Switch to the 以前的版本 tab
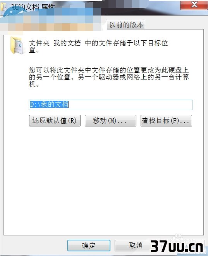The width and height of the screenshot is (208, 256). tap(126, 25)
